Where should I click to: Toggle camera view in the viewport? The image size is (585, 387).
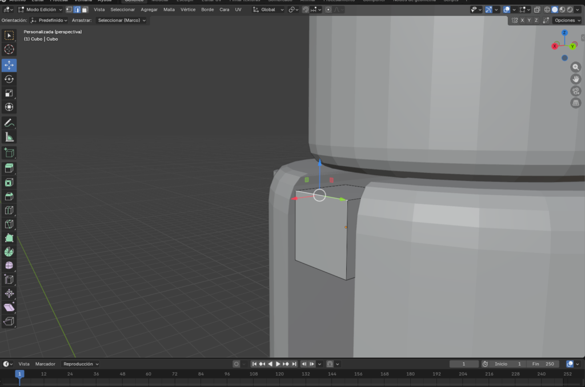(576, 91)
